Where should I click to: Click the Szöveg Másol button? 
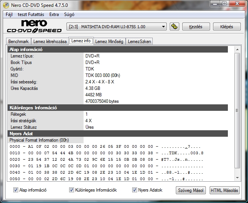click(191, 190)
